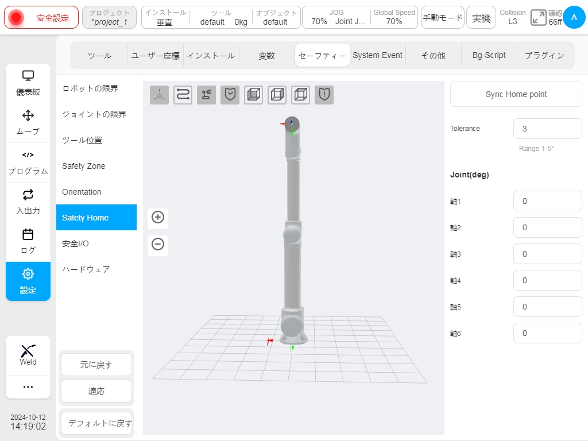588x441 pixels.
Task: Click the 元に戻す revert button
Action: [96, 365]
